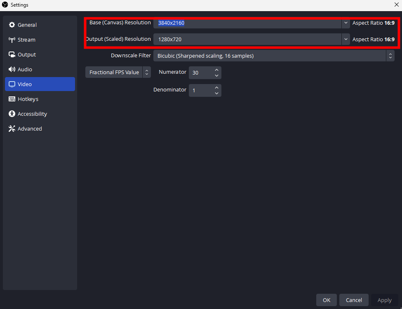The image size is (402, 309).
Task: Click the Base Resolution text field 3840x2160
Action: click(247, 23)
